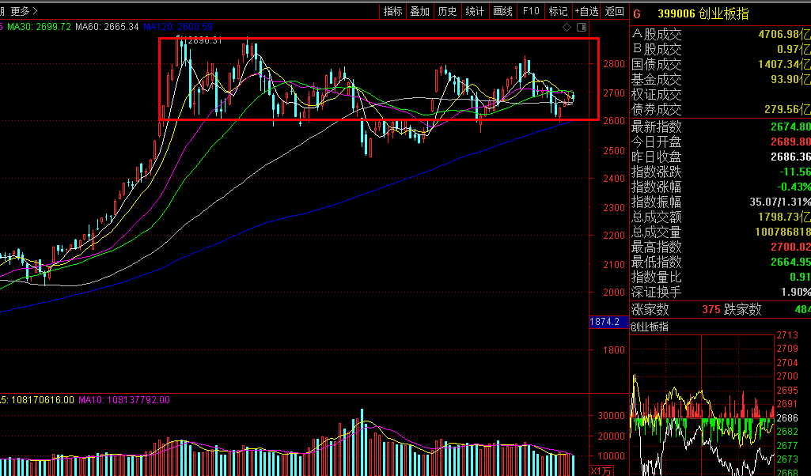Open the 指标 indicators menu
This screenshot has height=476, width=811.
point(393,11)
